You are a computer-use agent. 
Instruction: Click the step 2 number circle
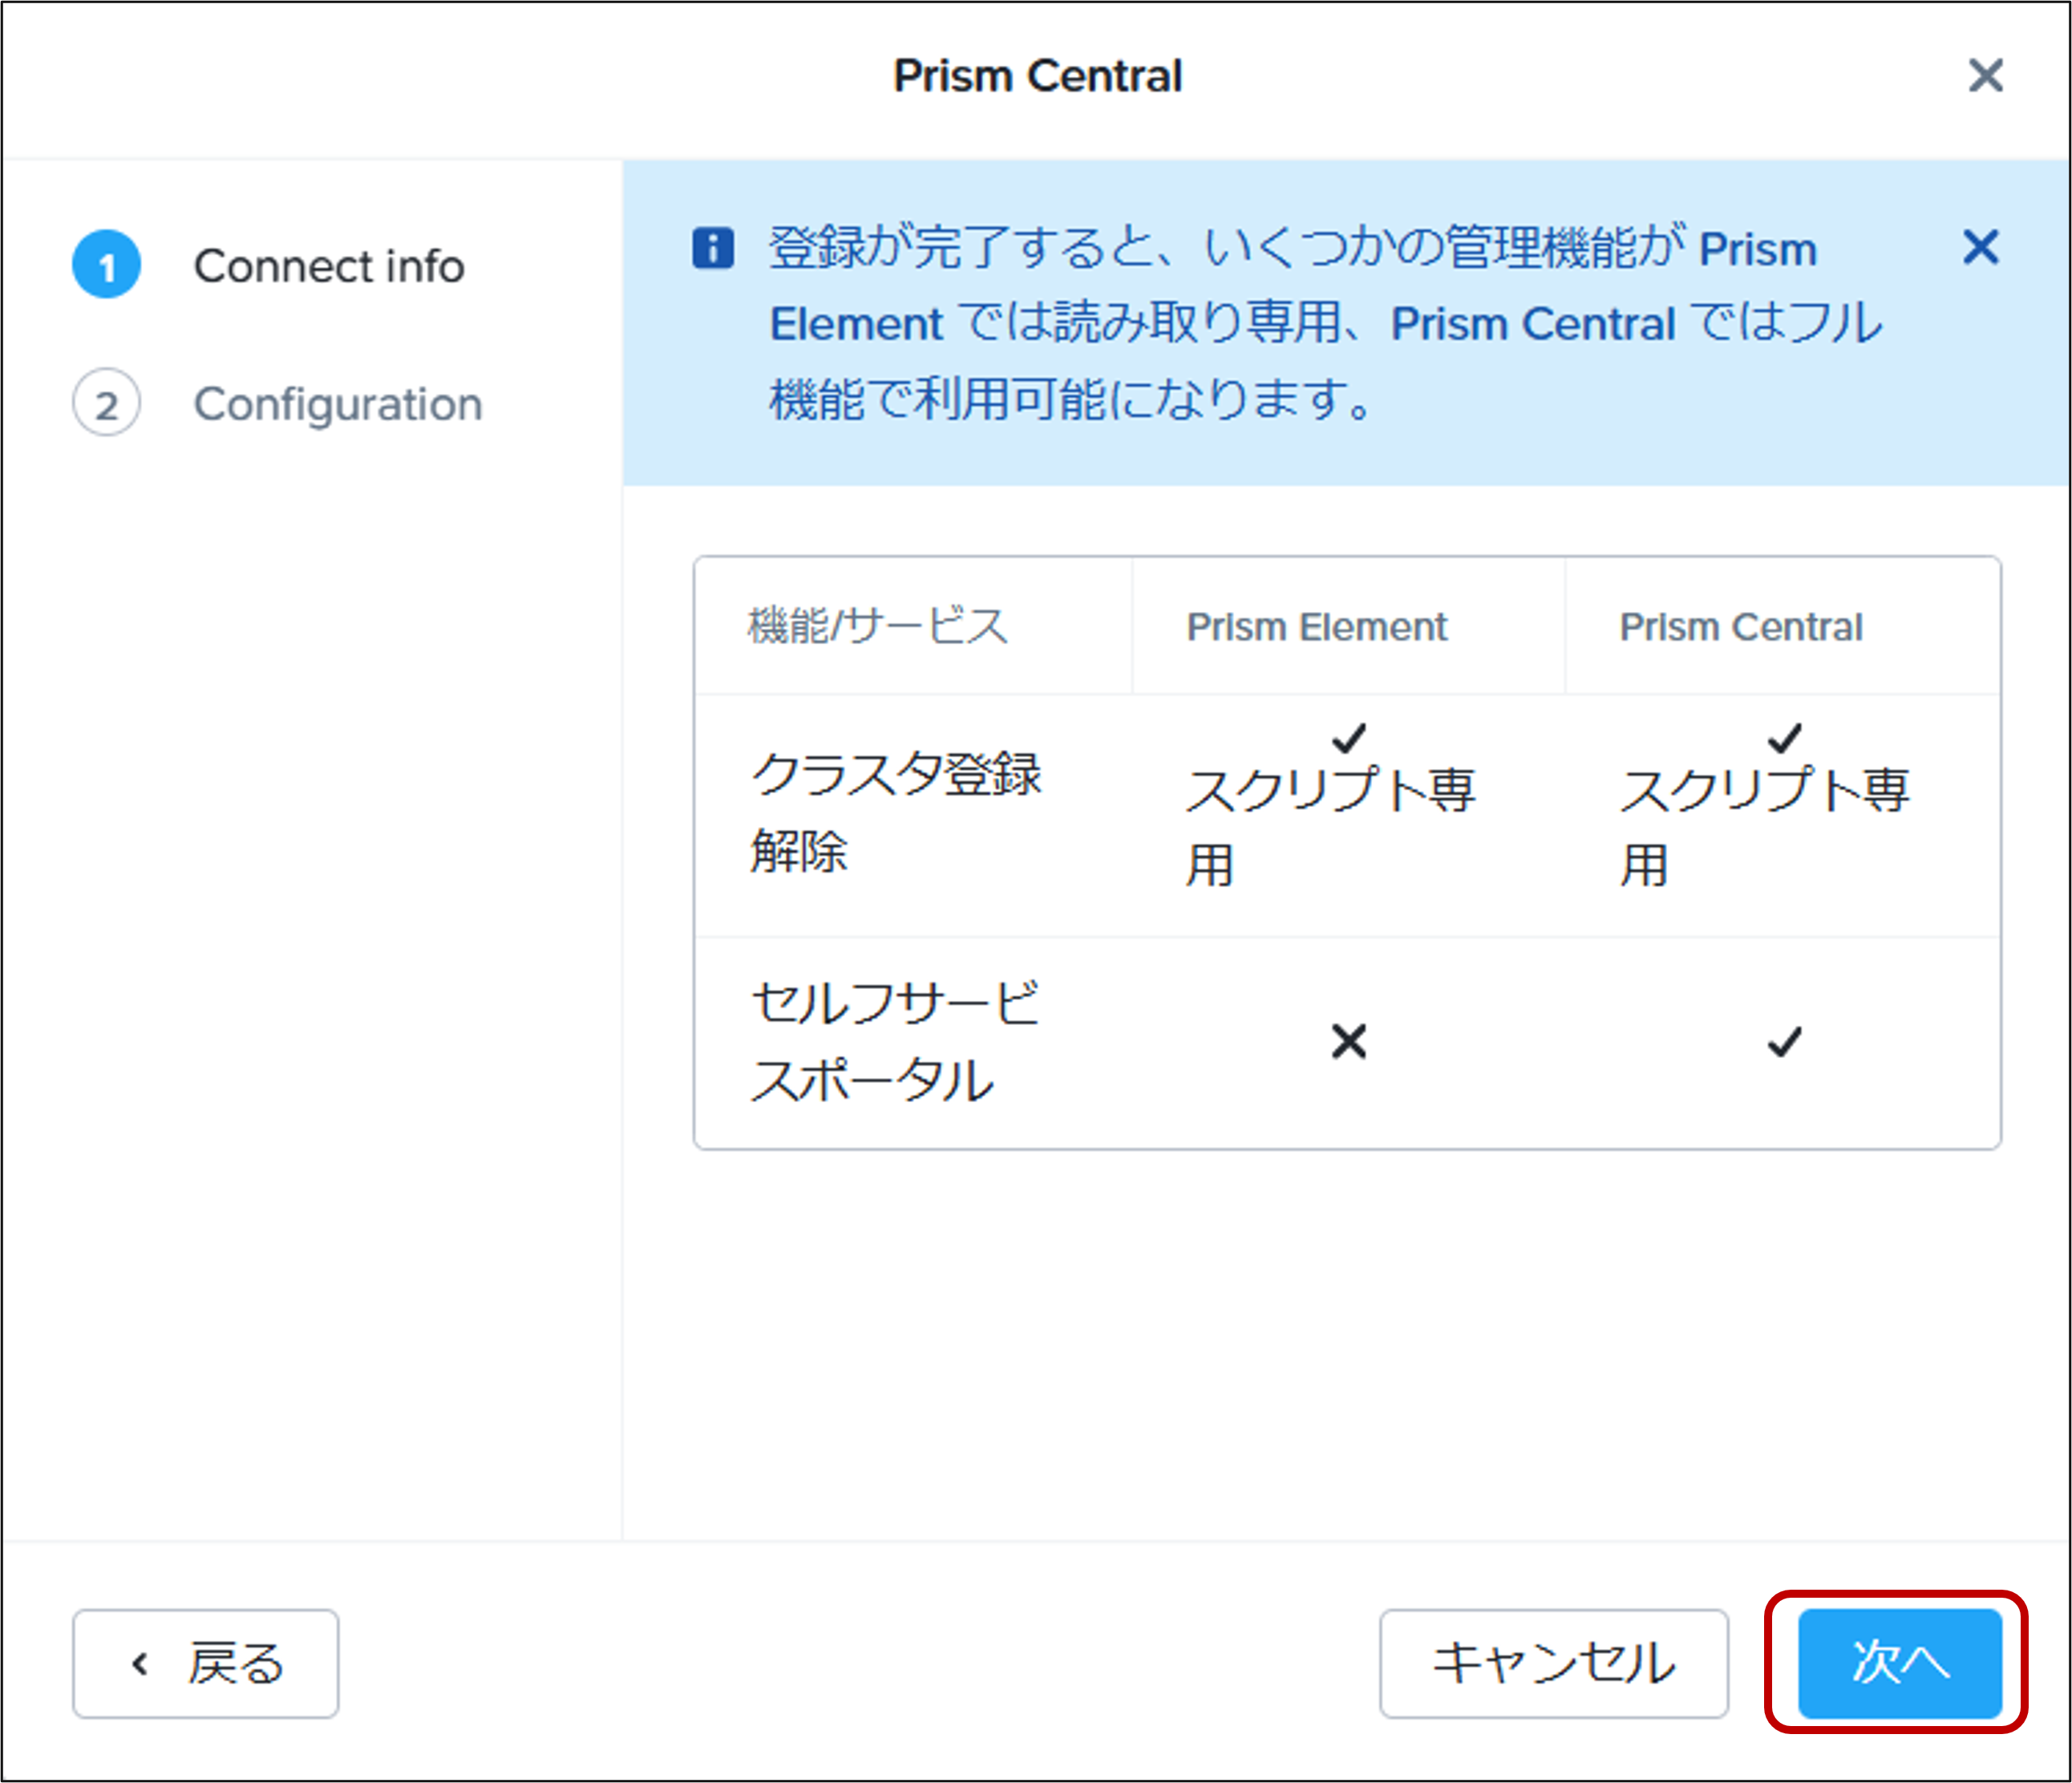point(106,403)
